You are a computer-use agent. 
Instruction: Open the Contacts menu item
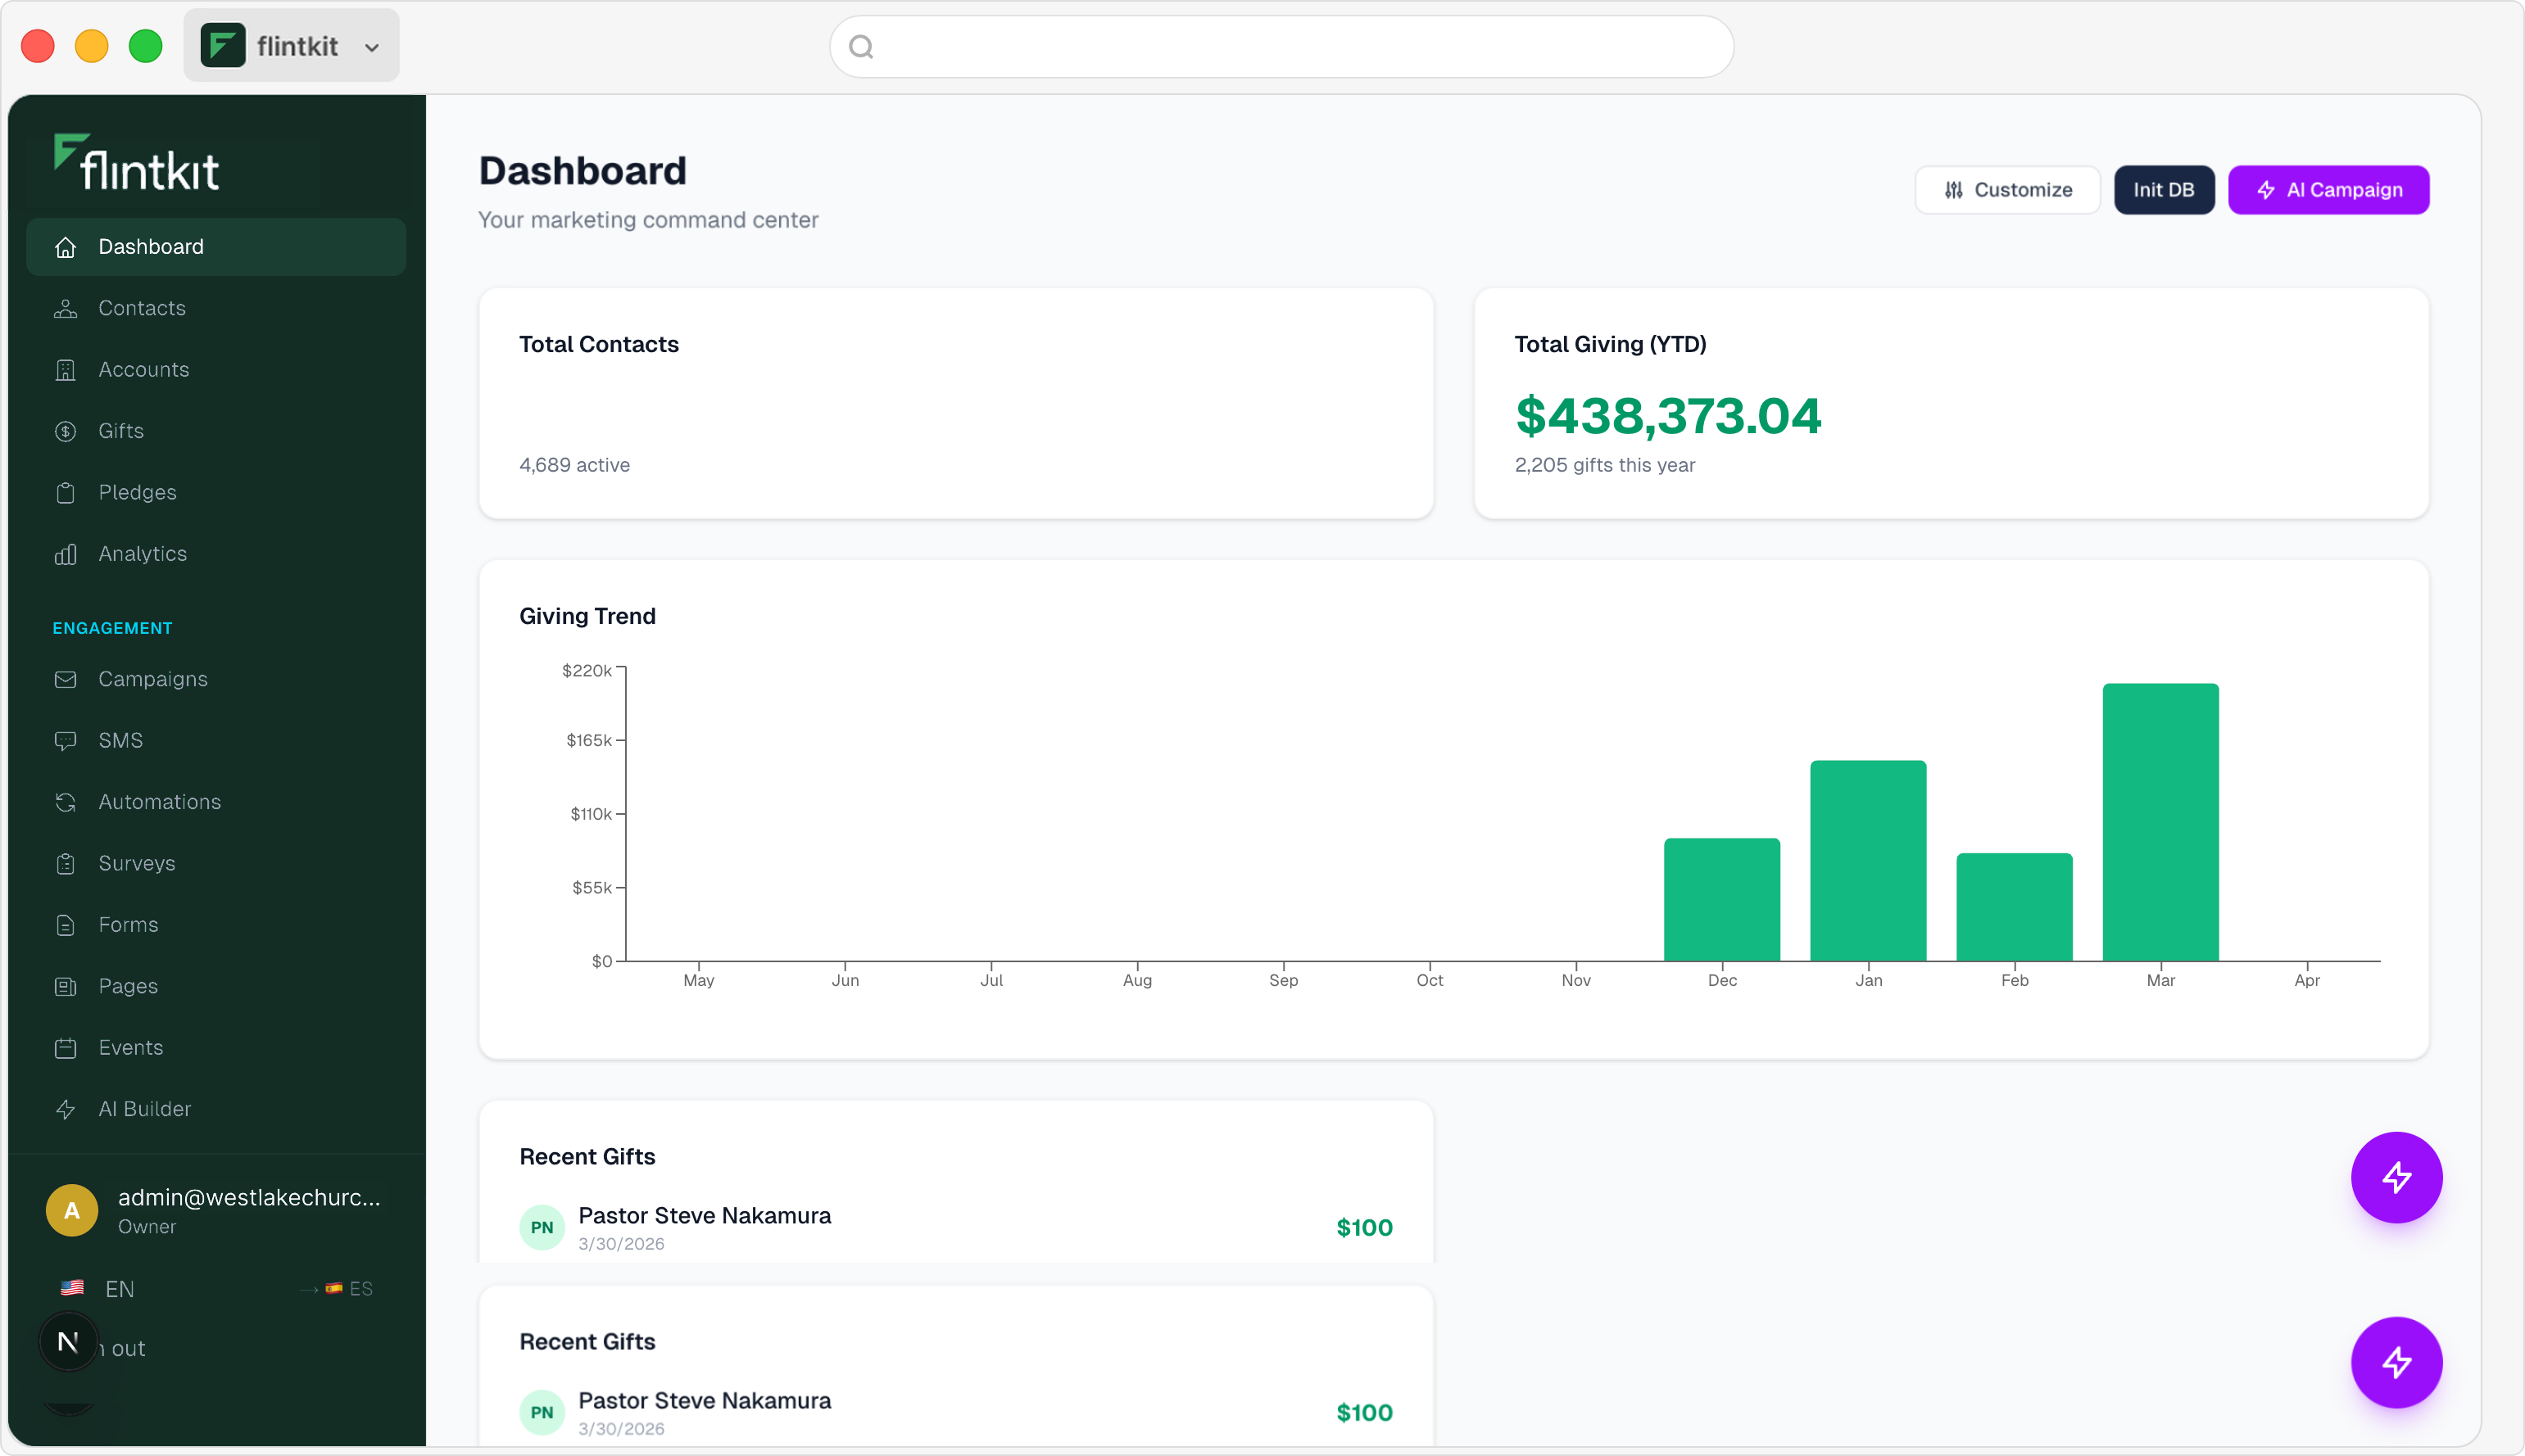click(x=216, y=309)
